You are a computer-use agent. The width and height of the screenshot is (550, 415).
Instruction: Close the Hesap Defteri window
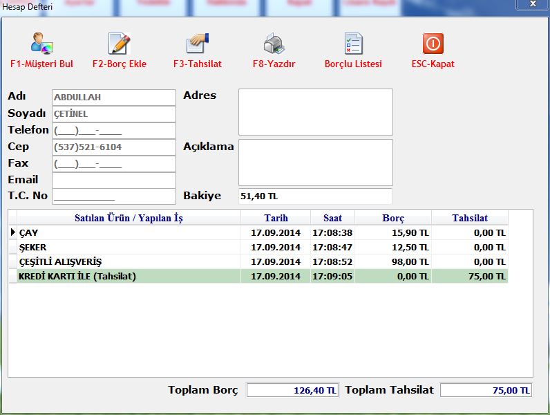[x=533, y=4]
